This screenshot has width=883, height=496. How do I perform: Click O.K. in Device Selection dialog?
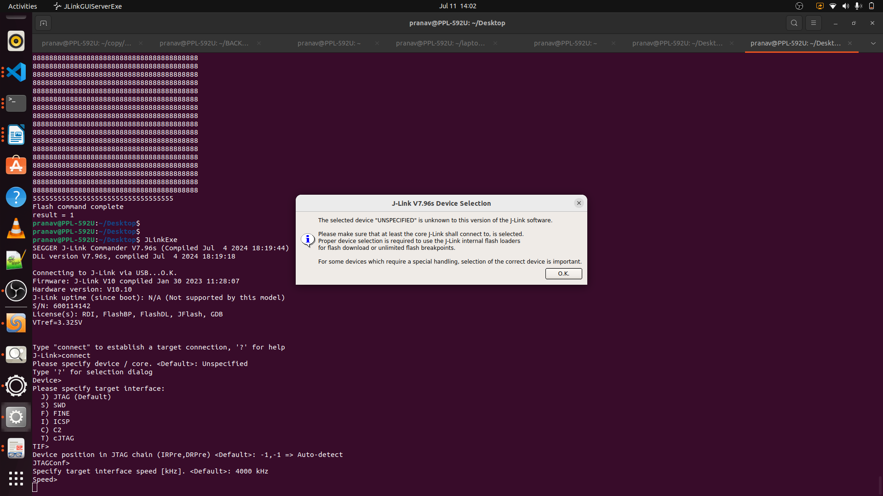(563, 274)
